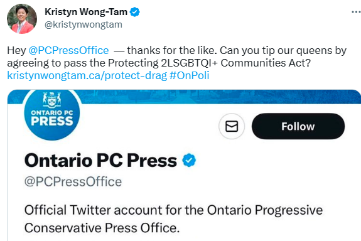This screenshot has width=361, height=241.
Task: Click the Follow button
Action: (x=298, y=126)
